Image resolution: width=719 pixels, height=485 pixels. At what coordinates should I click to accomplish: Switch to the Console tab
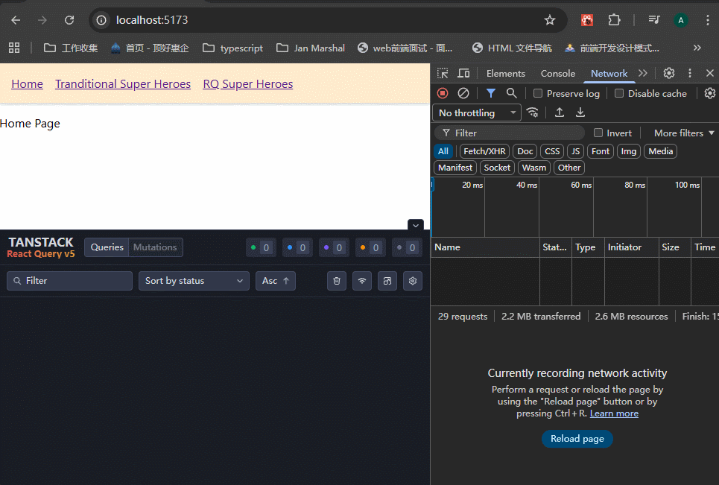pos(557,73)
